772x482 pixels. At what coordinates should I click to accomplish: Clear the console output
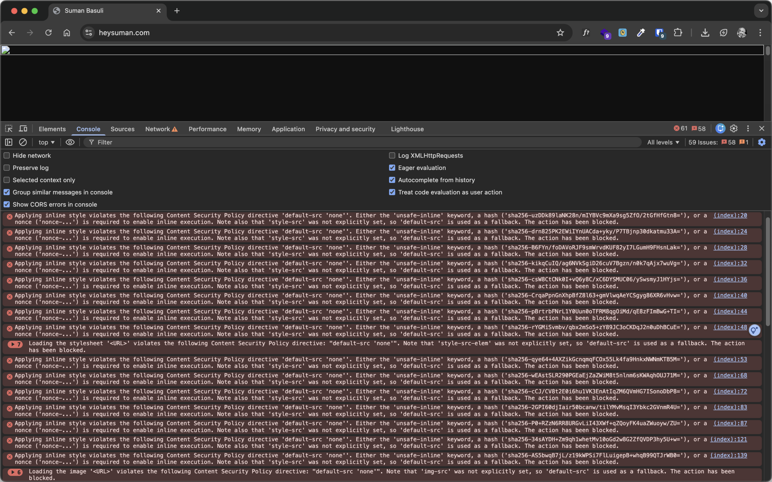(23, 142)
